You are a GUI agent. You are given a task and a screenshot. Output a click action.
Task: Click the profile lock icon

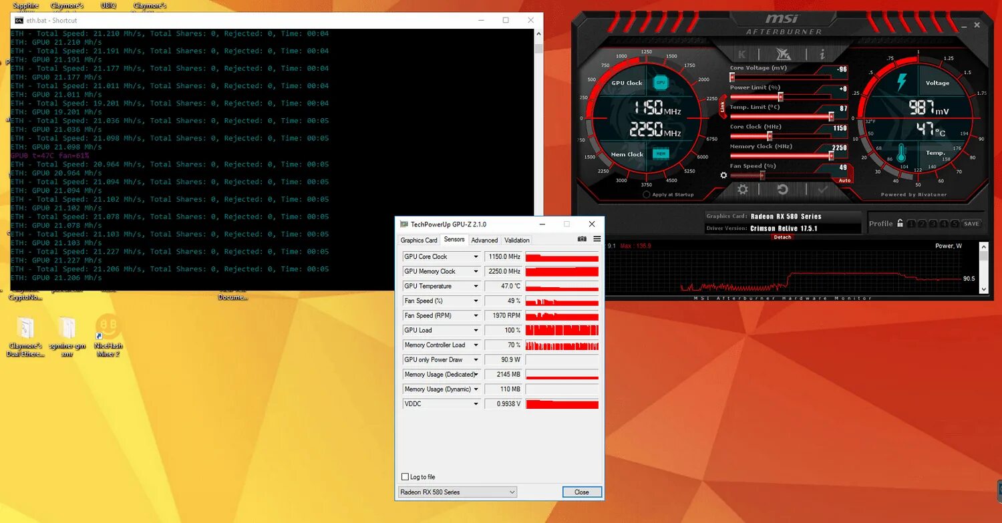tap(900, 223)
